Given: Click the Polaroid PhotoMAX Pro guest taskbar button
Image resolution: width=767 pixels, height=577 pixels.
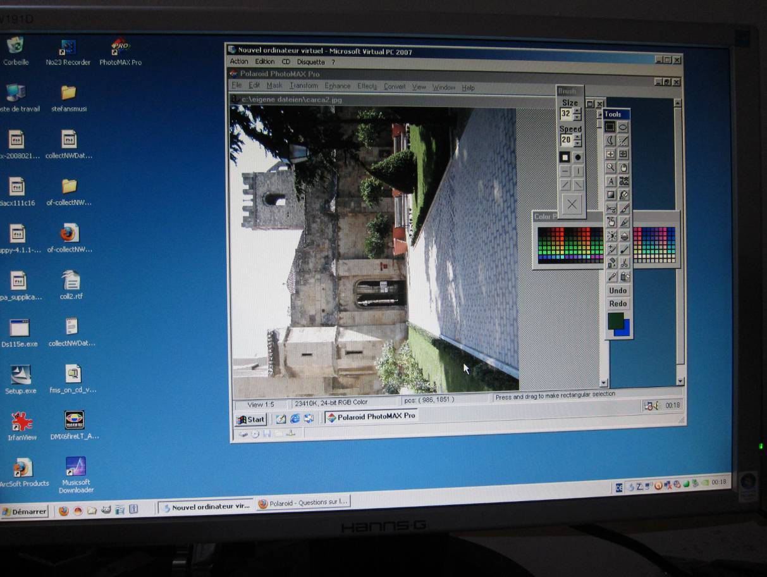Looking at the screenshot, I should coord(371,417).
